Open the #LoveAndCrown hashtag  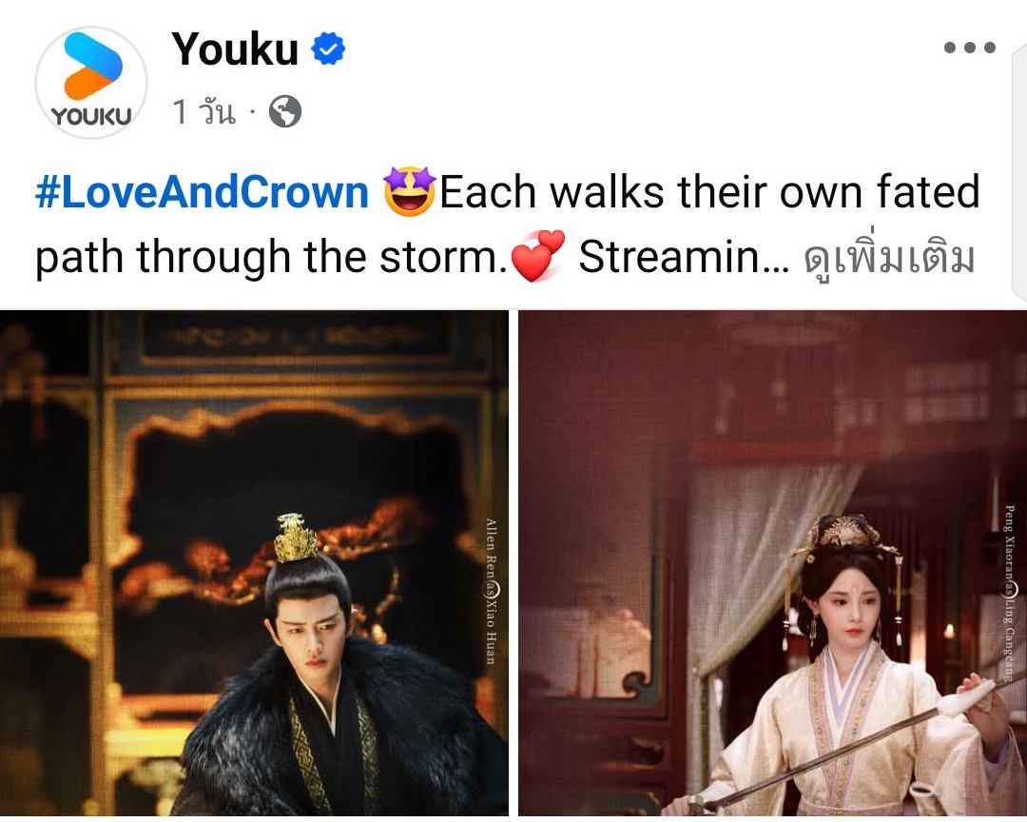point(203,193)
